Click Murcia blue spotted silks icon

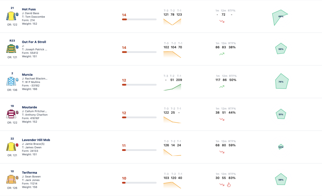point(11,81)
